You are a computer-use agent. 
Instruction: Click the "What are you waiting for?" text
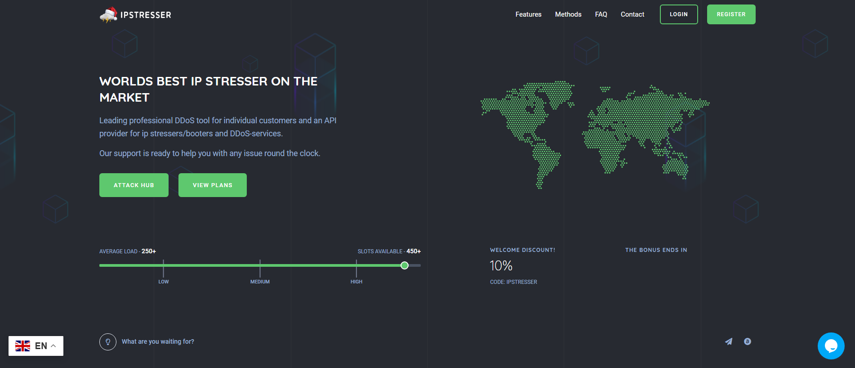tap(158, 341)
